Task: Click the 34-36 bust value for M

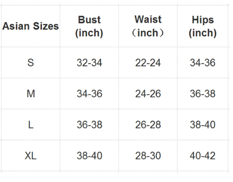Action: (90, 94)
